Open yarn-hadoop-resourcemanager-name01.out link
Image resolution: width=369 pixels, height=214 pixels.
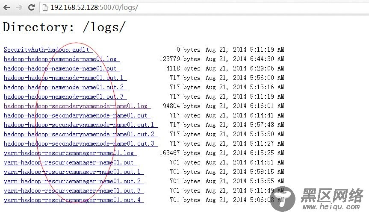(x=71, y=162)
